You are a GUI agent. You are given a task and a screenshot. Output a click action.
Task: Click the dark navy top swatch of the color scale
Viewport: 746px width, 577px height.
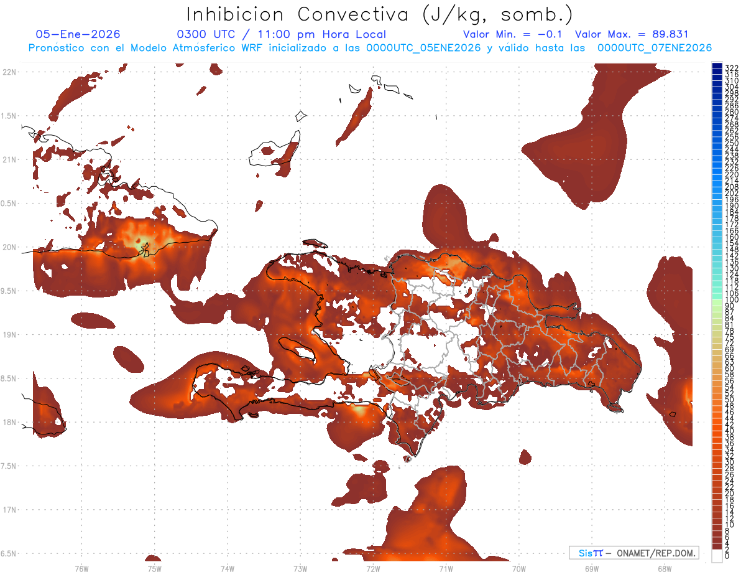(717, 65)
